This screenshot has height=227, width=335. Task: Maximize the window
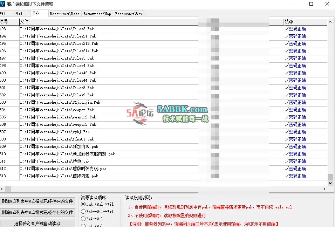pyautogui.click(x=311, y=4)
